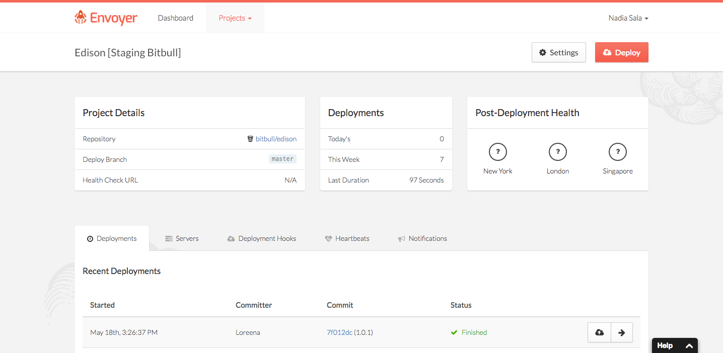Click the red Deploy button
This screenshot has height=353, width=723.
click(x=622, y=52)
